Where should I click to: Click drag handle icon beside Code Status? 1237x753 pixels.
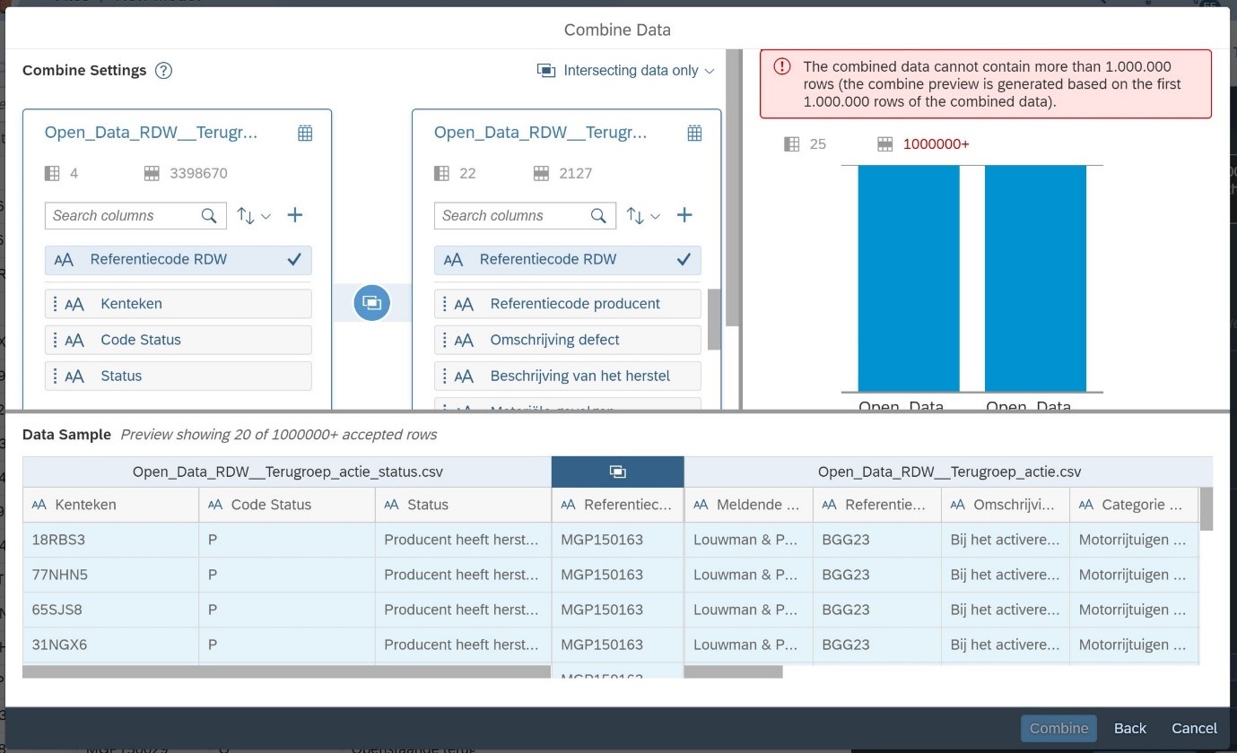tap(56, 340)
